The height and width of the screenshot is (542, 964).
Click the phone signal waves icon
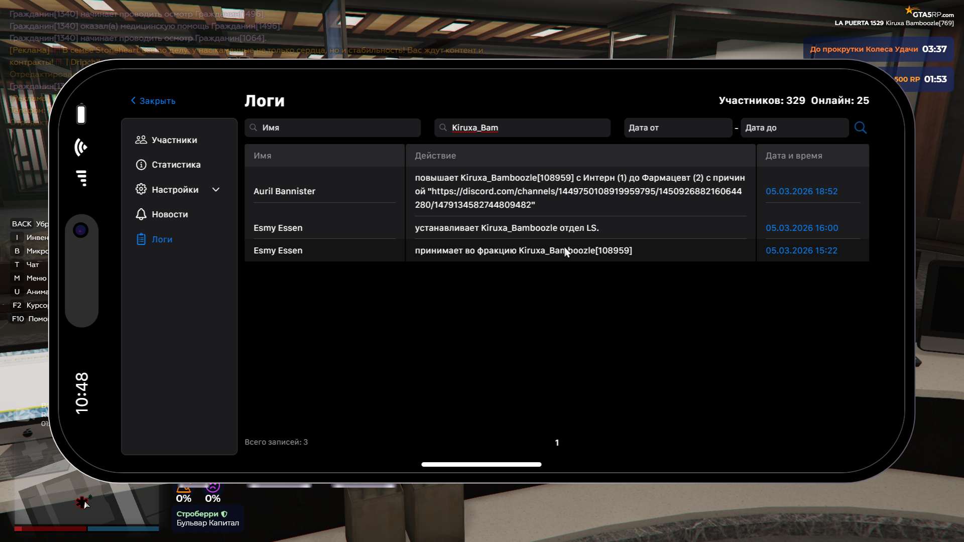81,148
